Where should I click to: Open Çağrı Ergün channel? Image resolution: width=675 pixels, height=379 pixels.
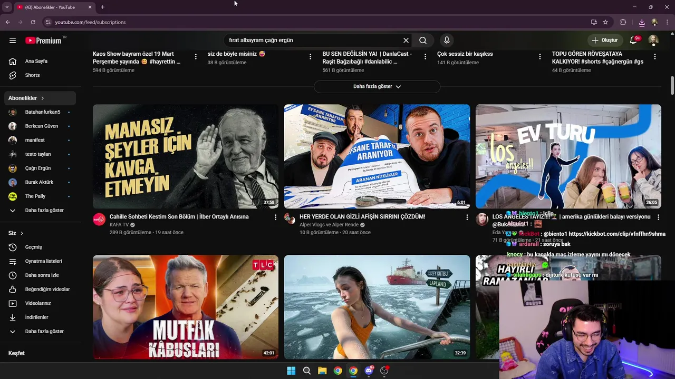(x=40, y=168)
